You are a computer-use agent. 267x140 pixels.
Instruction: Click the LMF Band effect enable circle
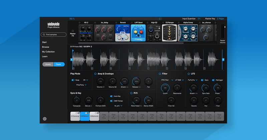click(x=132, y=23)
